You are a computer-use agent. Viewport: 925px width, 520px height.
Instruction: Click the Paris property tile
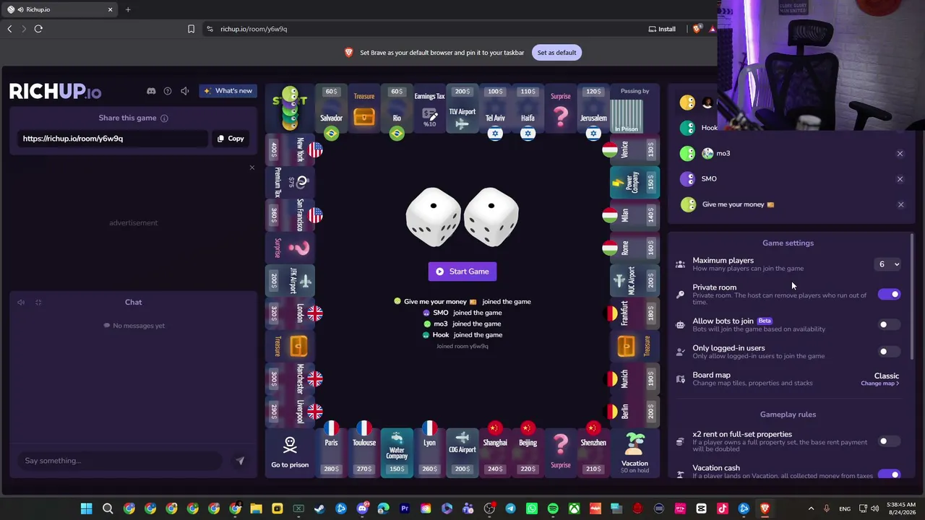[x=331, y=453]
